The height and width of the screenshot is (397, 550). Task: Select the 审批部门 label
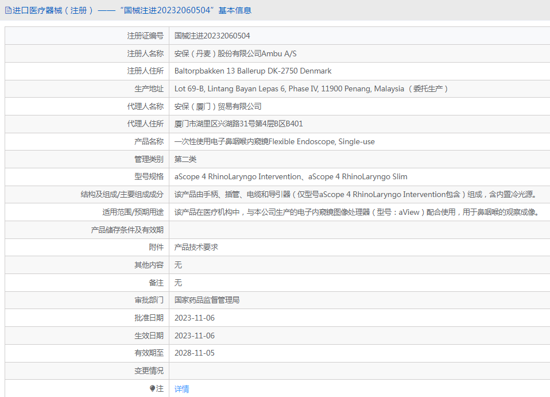coord(149,300)
